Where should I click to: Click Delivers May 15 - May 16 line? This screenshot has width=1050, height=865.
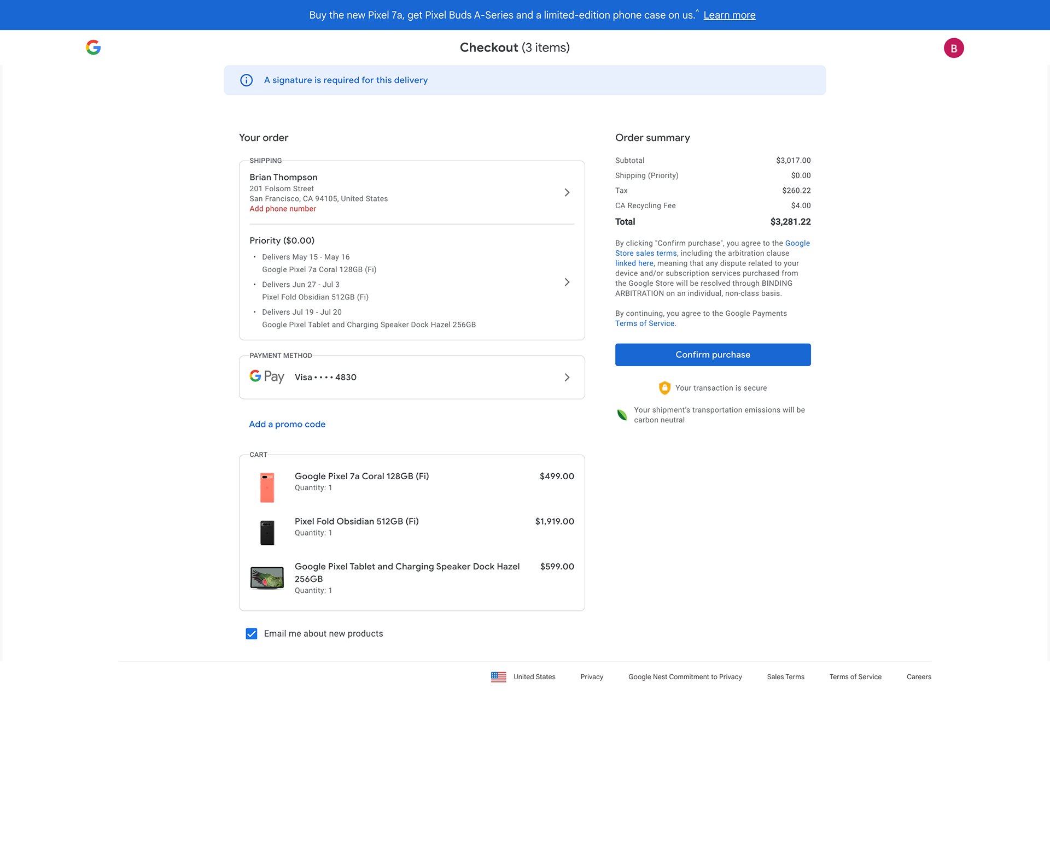(x=306, y=257)
